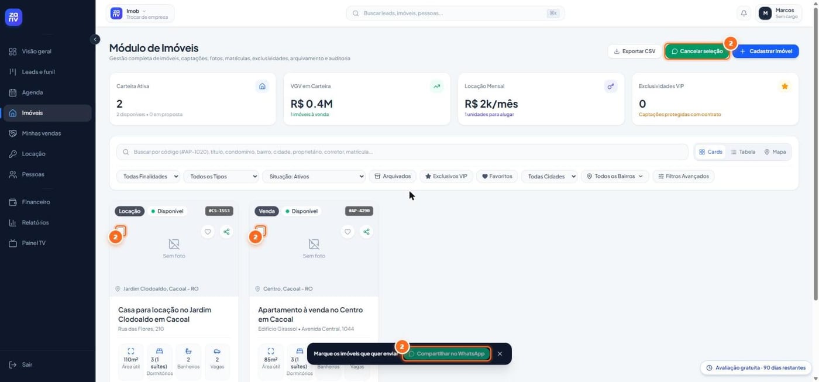Open the Filtros Avançados panel
819x382 pixels.
coord(683,176)
